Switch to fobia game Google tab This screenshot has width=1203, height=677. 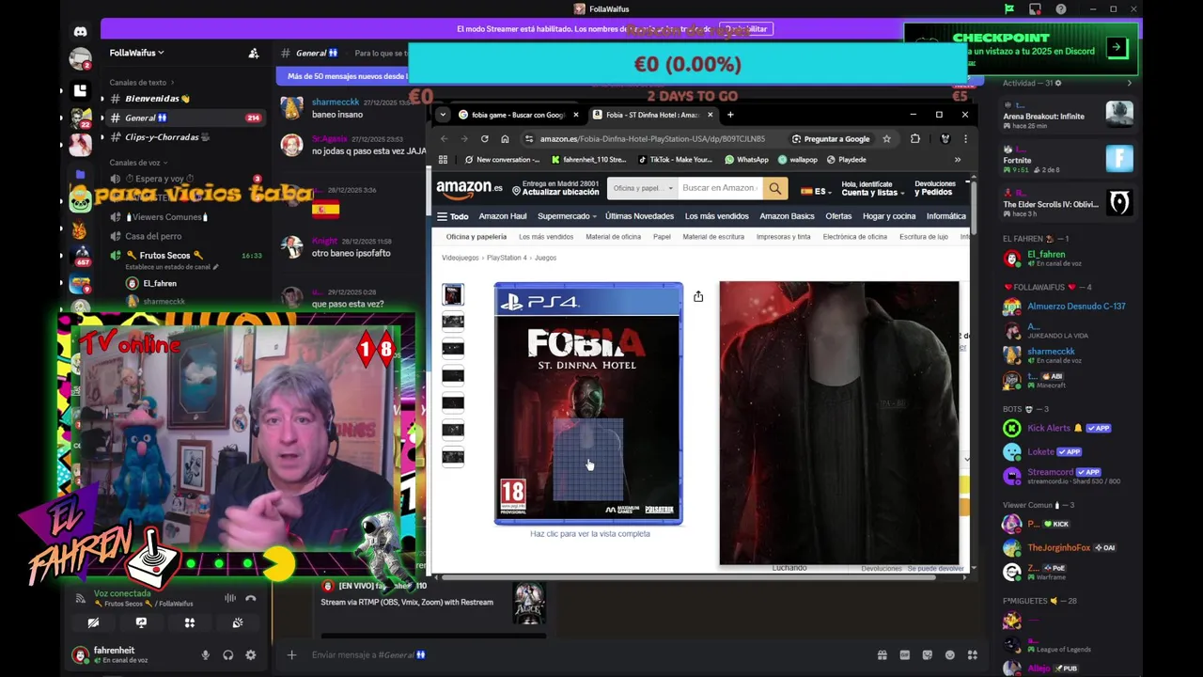point(520,115)
